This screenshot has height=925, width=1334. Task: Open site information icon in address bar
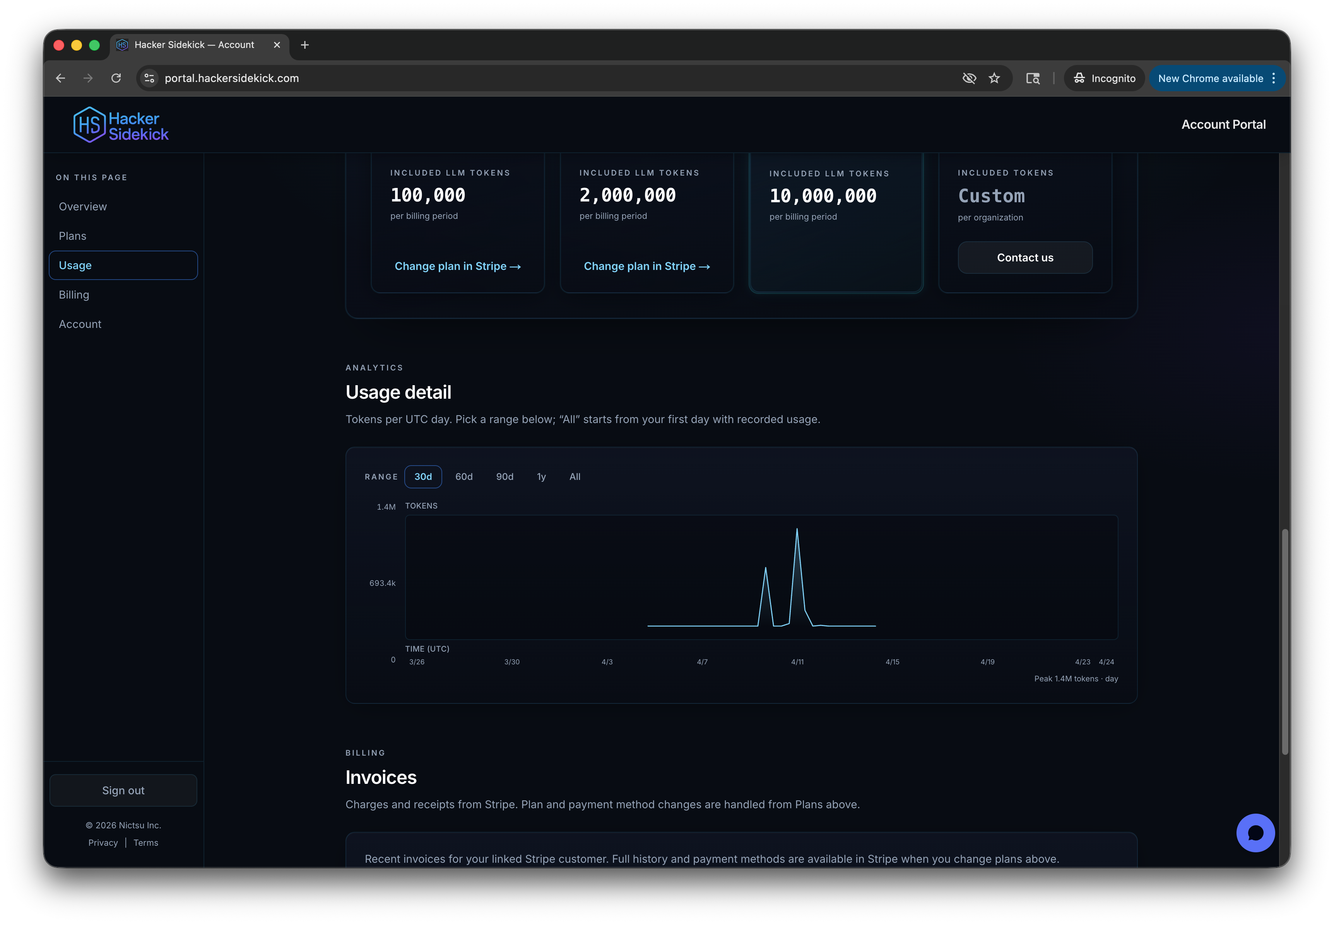149,78
